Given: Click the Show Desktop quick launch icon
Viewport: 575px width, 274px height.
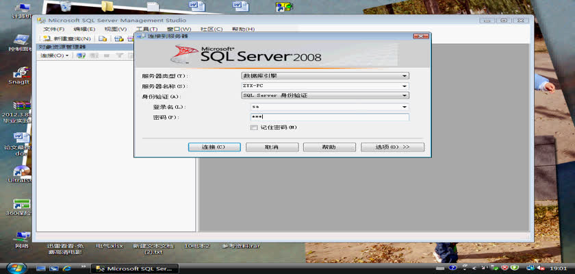Looking at the screenshot, I should click(x=40, y=269).
